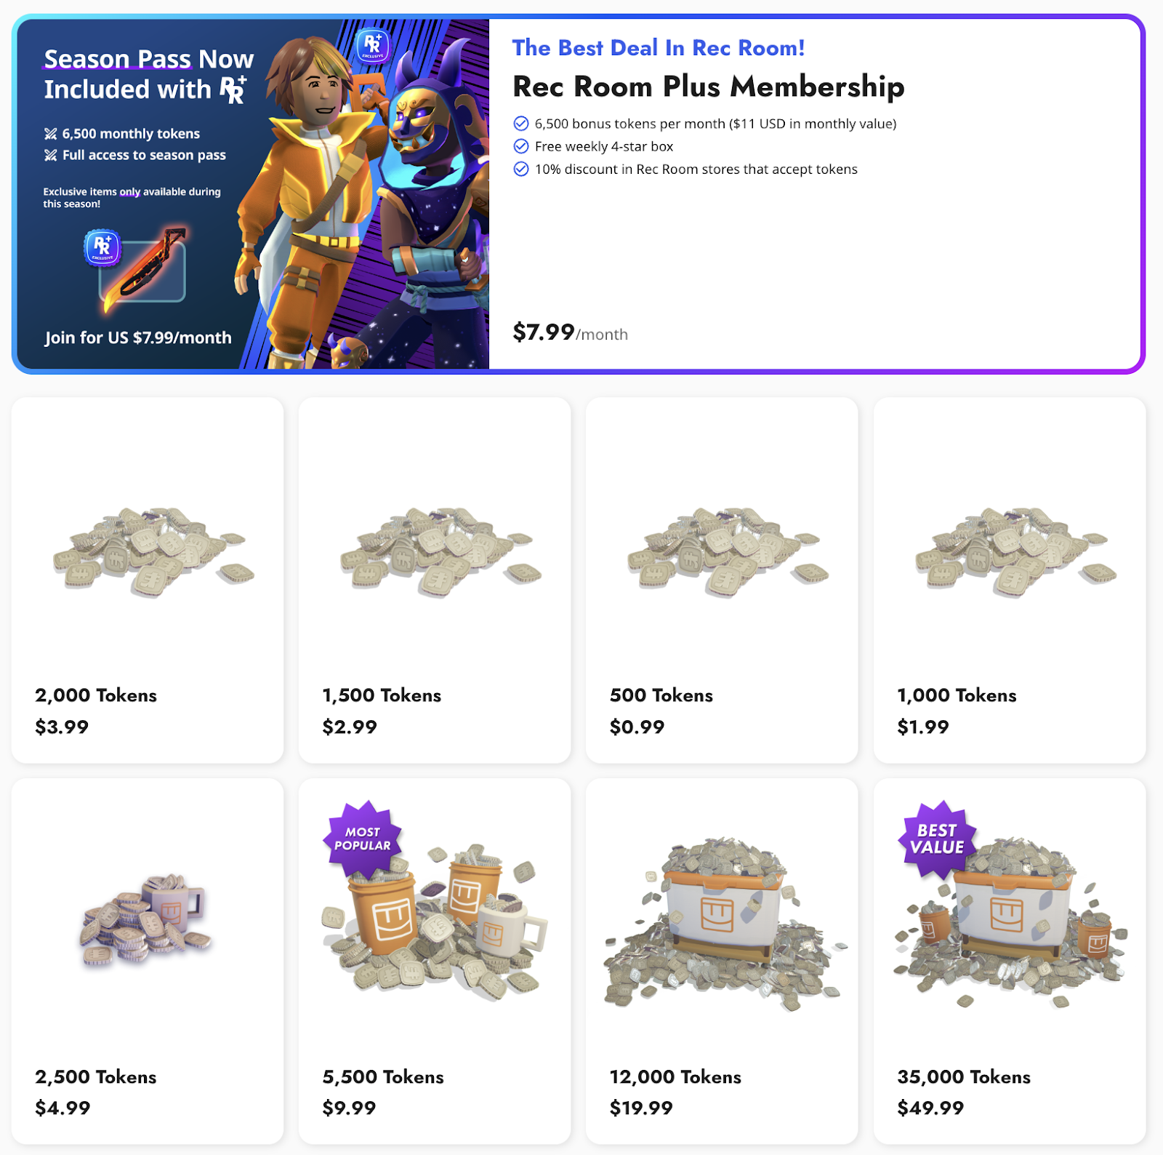The height and width of the screenshot is (1155, 1163).
Task: Select the 2,000 Tokens package title
Action: click(96, 695)
